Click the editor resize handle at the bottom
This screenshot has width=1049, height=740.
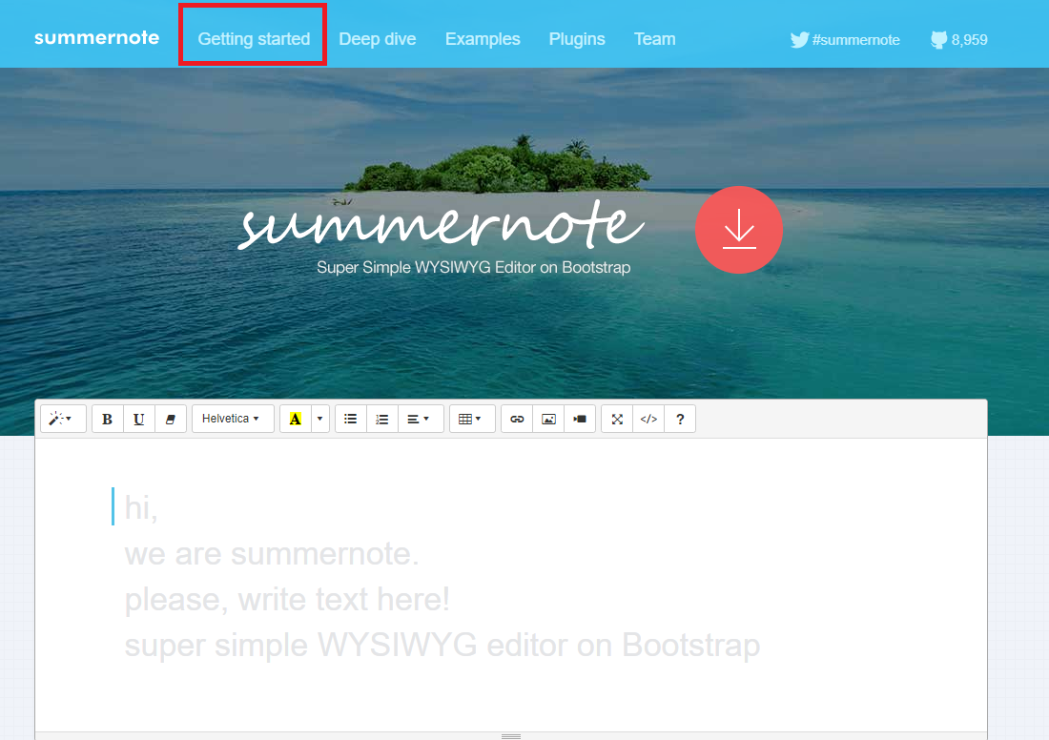coord(511,736)
